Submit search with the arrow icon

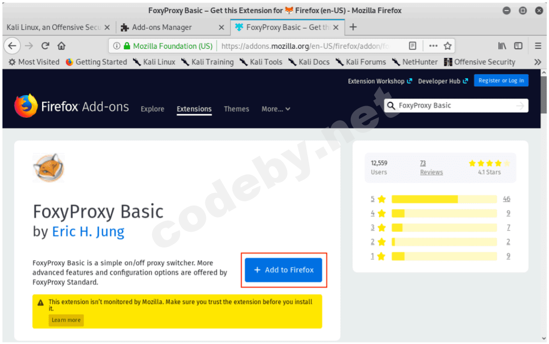(520, 106)
